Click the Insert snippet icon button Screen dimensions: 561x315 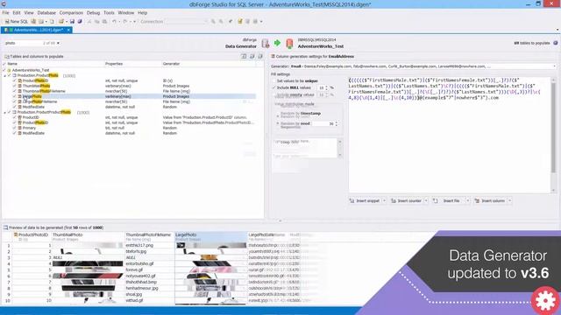365,200
